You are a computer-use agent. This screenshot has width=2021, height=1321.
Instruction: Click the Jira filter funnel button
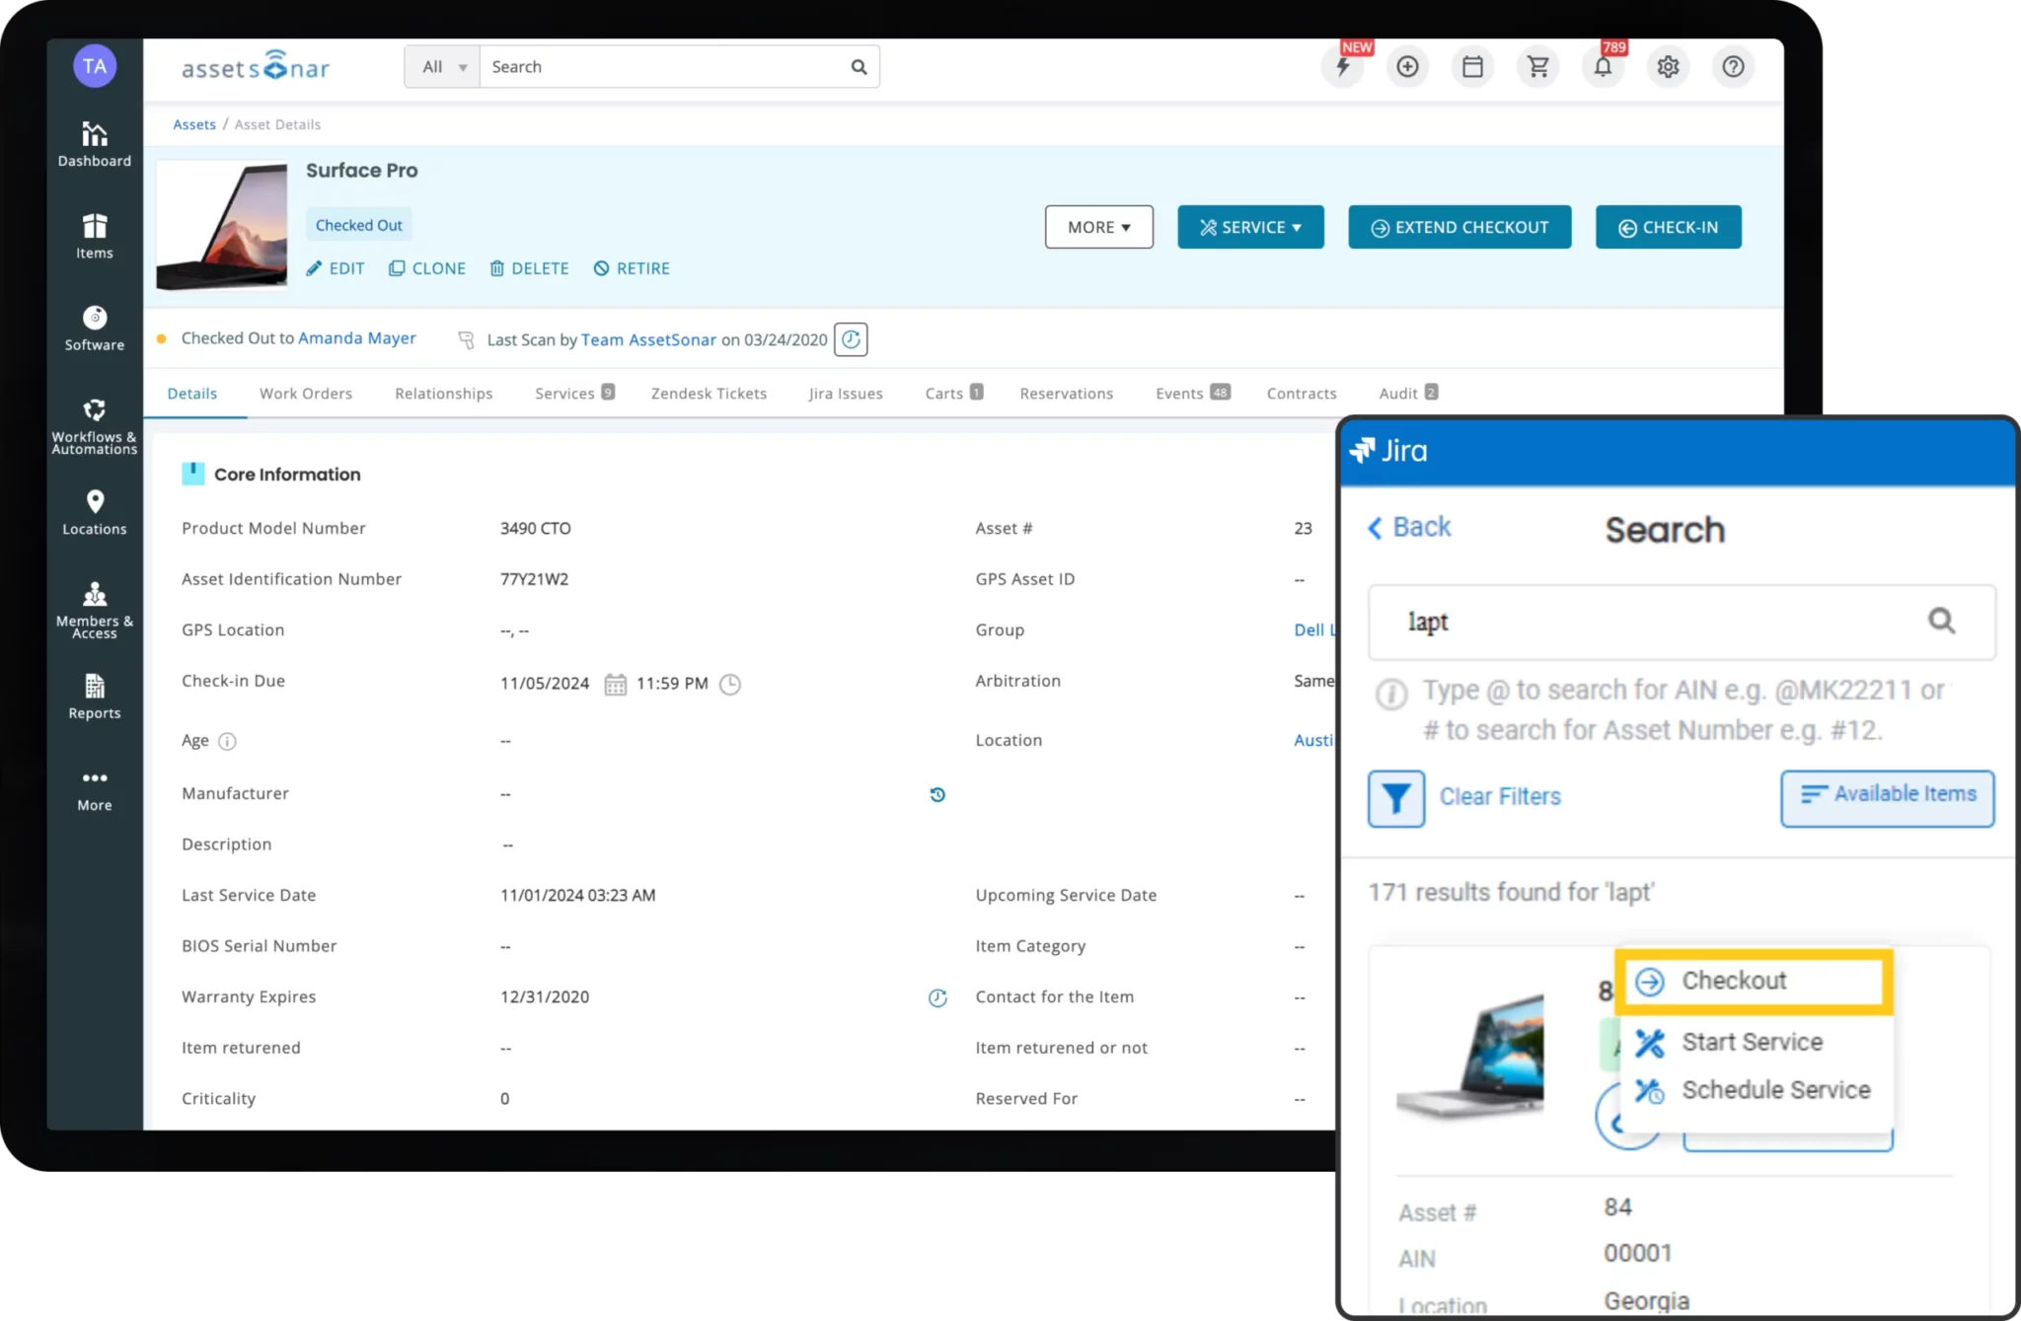coord(1396,797)
